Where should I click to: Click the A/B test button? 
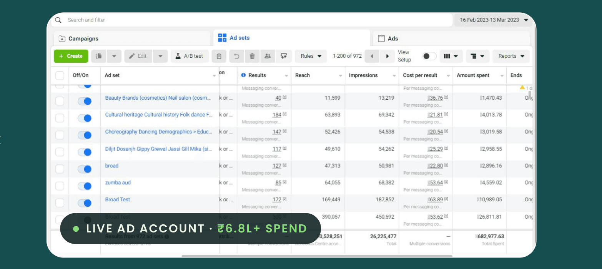(190, 56)
